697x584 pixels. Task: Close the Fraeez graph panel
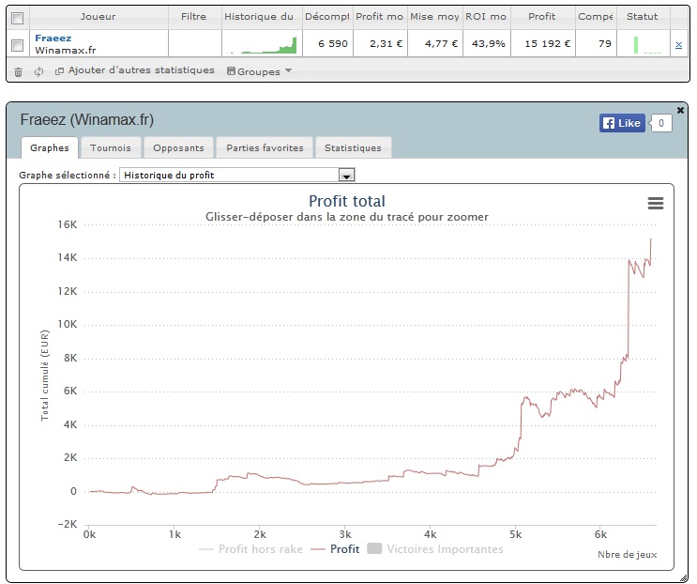[x=680, y=110]
